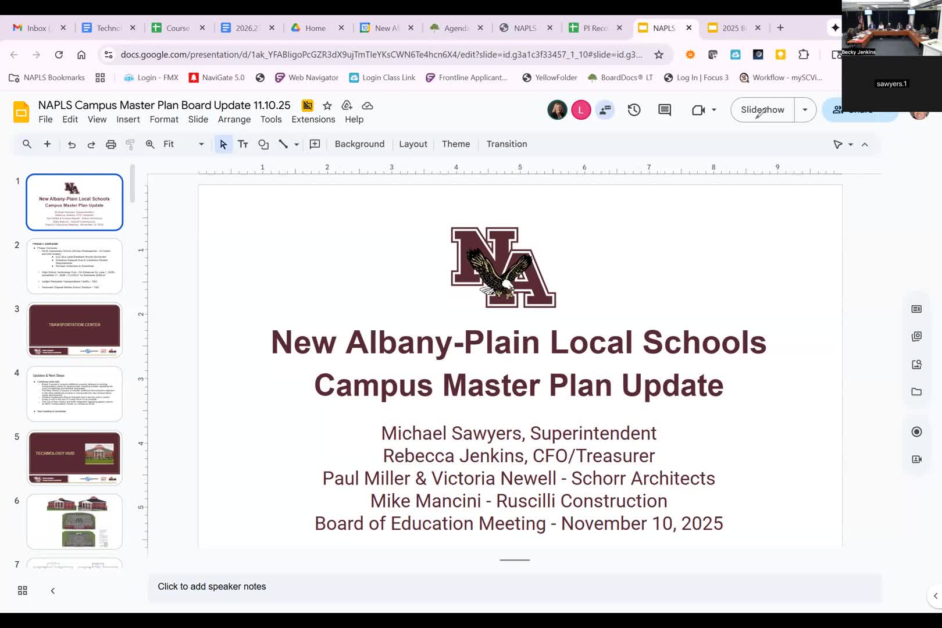Screen dimensions: 942x628
Task: Click the Paint format icon
Action: tap(130, 144)
